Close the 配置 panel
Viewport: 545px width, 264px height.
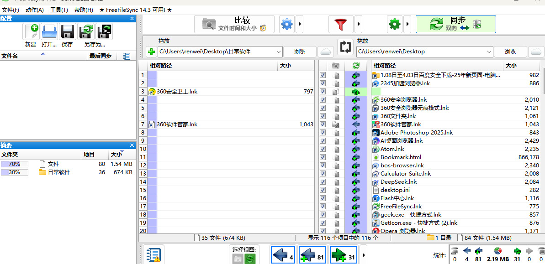pyautogui.click(x=132, y=18)
